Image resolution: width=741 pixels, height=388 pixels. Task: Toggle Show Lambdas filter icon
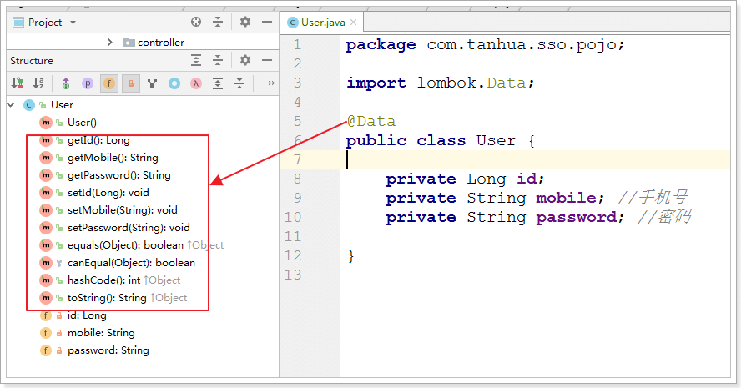coord(195,83)
